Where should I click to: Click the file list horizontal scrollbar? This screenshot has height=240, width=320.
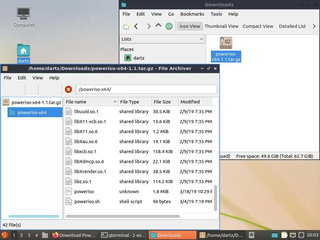click(123, 216)
